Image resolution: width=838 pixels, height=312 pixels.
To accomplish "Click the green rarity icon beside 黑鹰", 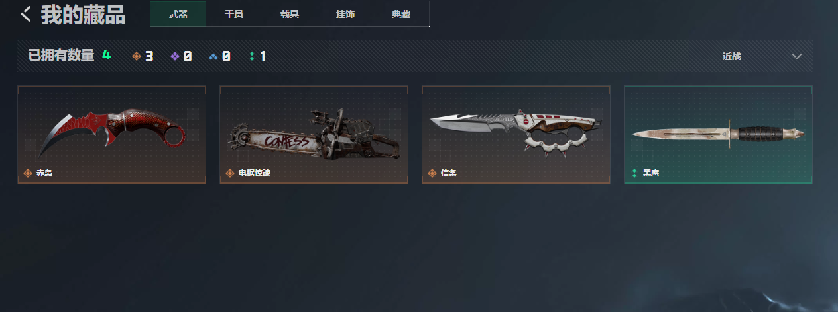I will click(x=634, y=173).
